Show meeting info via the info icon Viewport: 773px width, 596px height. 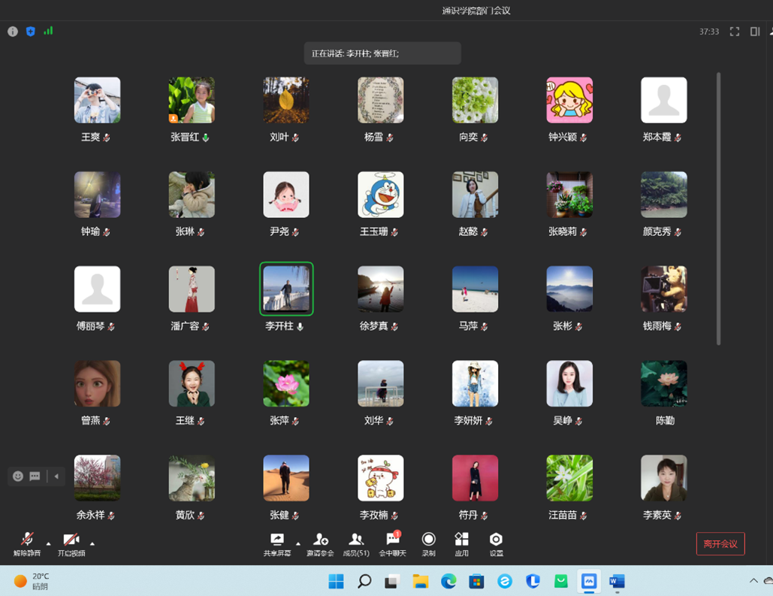[13, 32]
